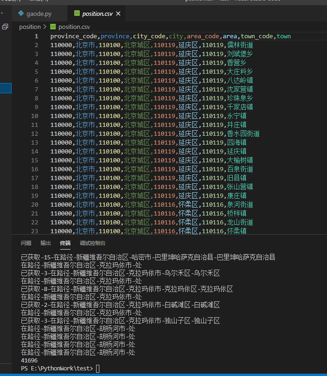
Task: Click the area_code column header
Action: pyautogui.click(x=203, y=36)
